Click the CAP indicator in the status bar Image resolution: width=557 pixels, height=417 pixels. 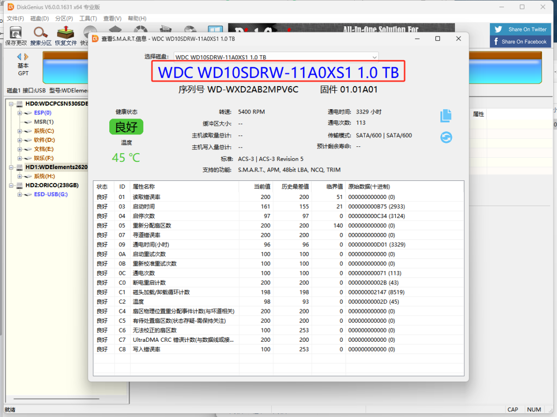point(513,410)
